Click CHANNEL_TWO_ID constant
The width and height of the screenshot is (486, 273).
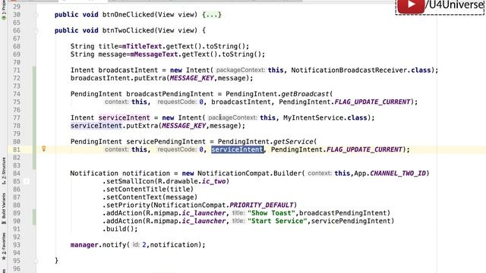[x=398, y=174]
